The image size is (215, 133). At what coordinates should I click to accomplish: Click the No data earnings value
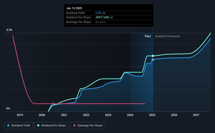point(100,22)
